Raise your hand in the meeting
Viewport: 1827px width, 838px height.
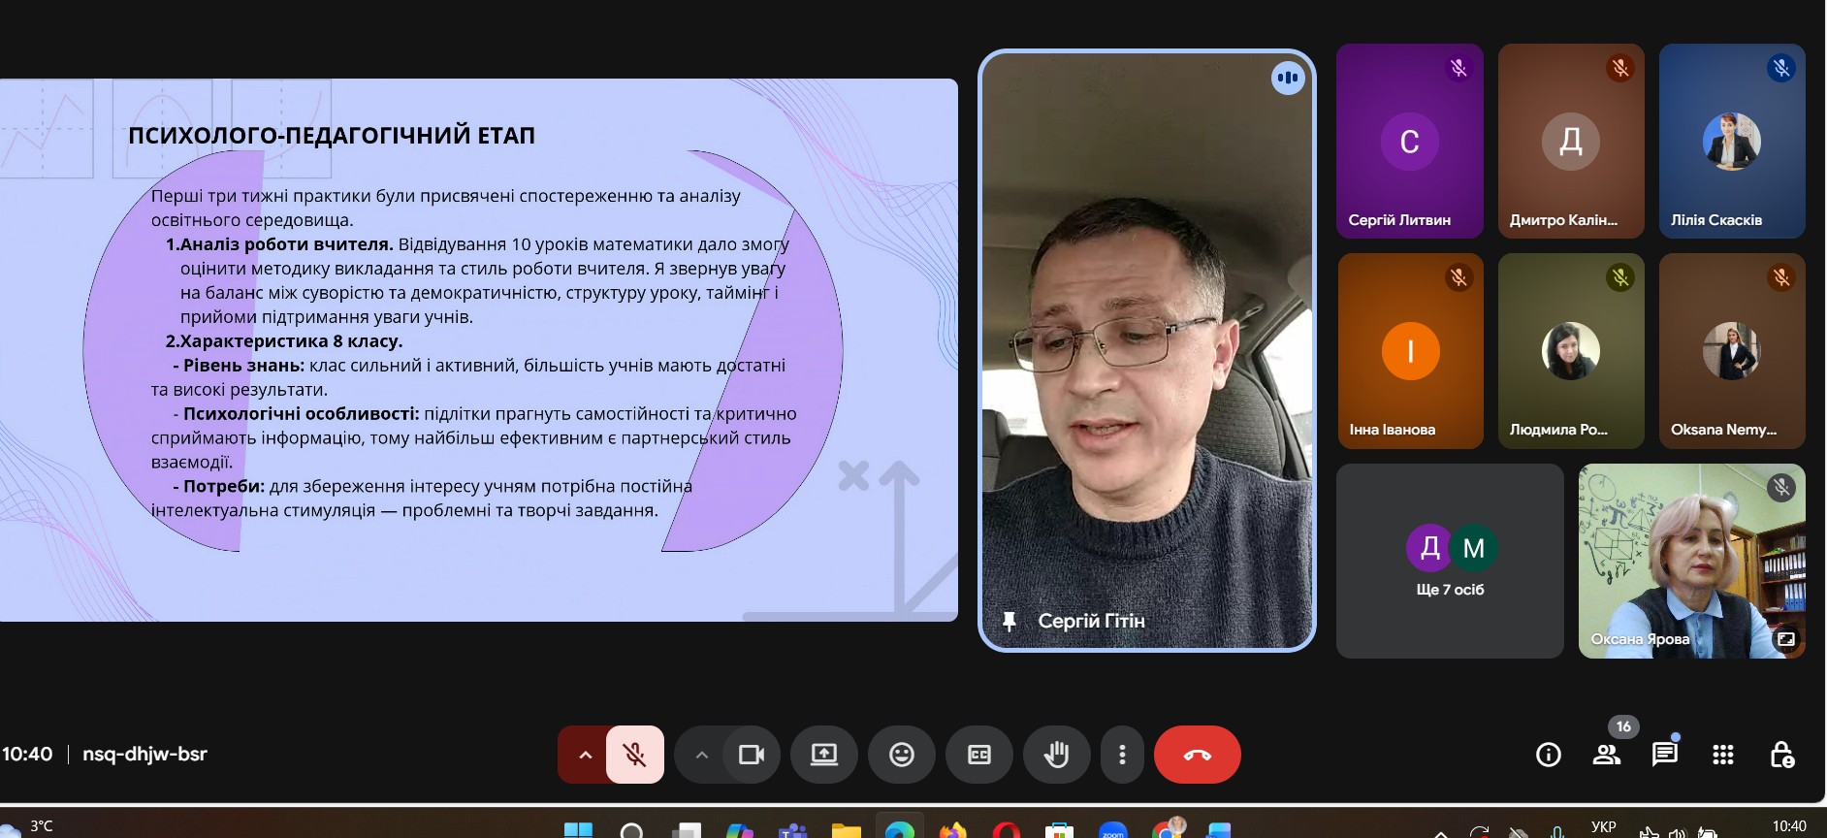1056,755
